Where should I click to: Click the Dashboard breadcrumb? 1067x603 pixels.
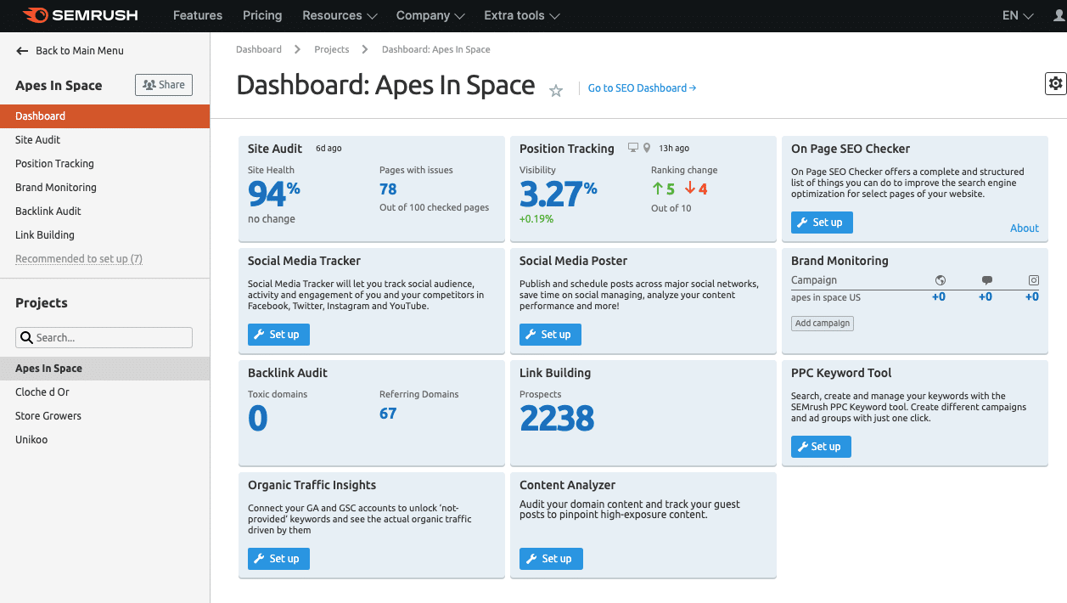(x=259, y=49)
